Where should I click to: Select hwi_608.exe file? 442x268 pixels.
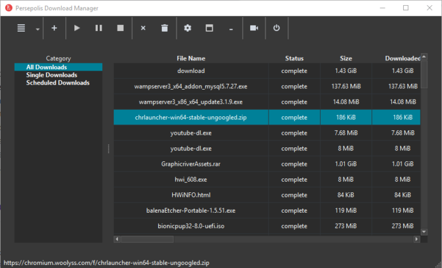191,179
